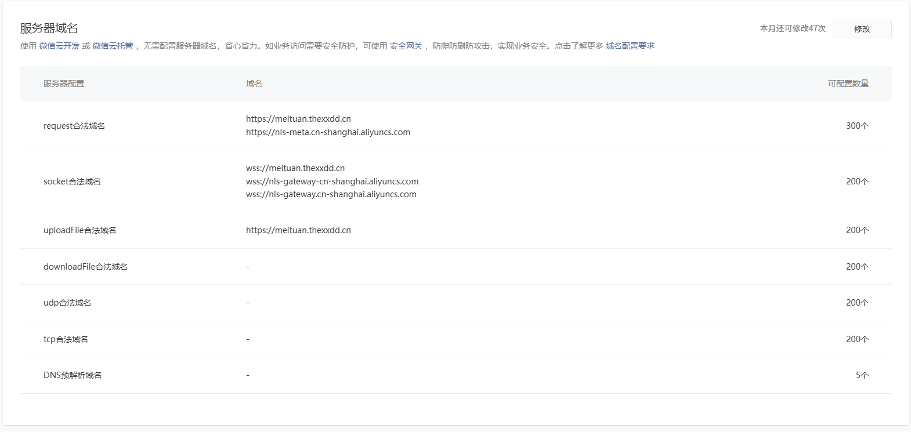This screenshot has width=911, height=432.
Task: Select the tcp合法域名 row label
Action: click(x=66, y=339)
